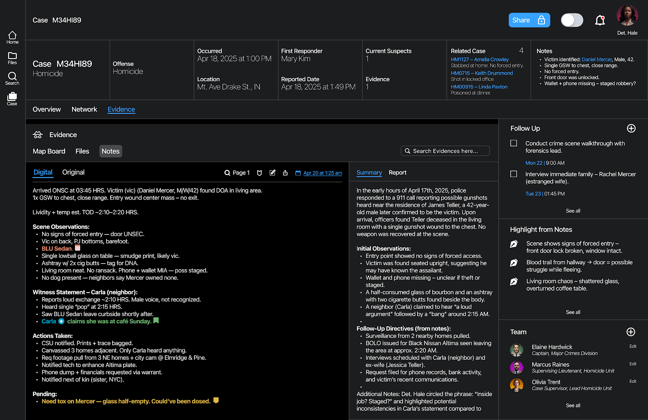Open Det. Hale profile avatar
Viewport: 648px width, 420px height.
627,15
